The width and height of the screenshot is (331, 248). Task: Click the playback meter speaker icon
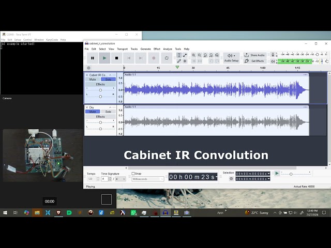coord(273,61)
